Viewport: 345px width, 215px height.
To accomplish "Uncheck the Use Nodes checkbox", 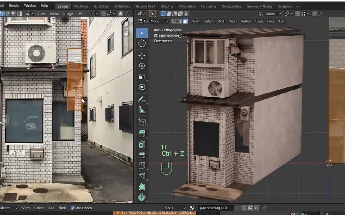I will pyautogui.click(x=72, y=208).
